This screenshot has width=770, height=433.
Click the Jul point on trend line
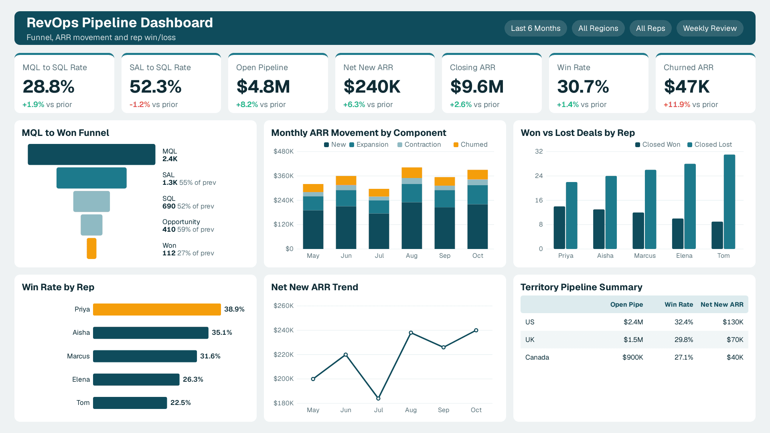point(378,399)
